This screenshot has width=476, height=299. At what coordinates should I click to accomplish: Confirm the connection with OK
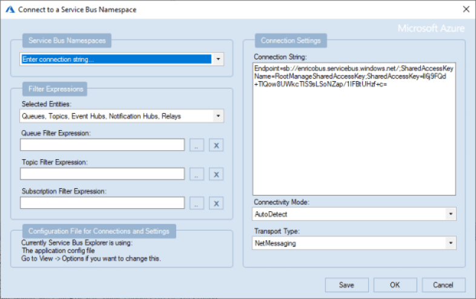(395, 285)
